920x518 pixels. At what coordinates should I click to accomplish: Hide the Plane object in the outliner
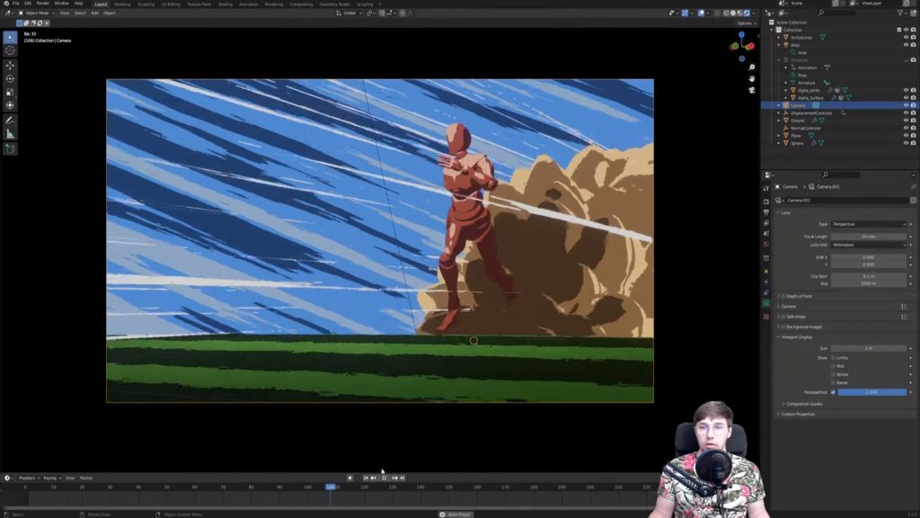click(x=905, y=136)
